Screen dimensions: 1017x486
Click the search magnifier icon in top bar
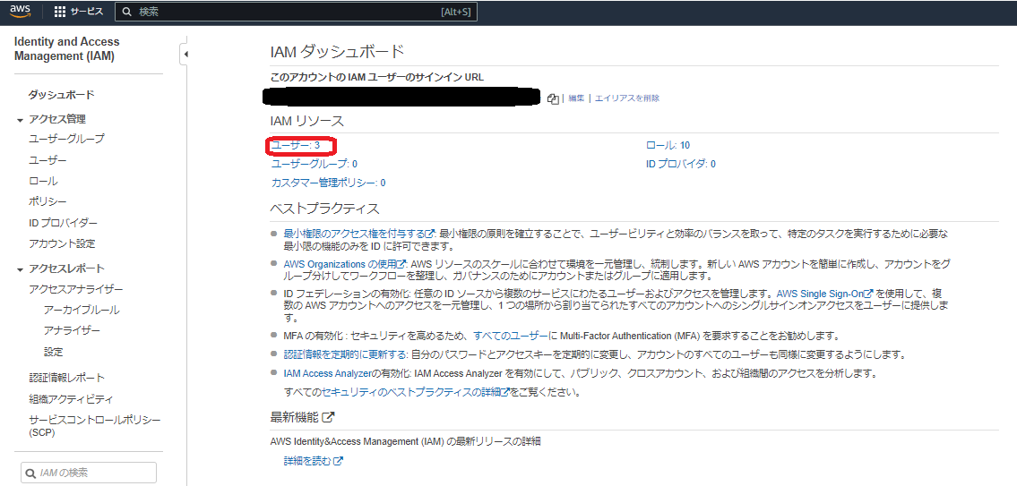click(x=127, y=12)
